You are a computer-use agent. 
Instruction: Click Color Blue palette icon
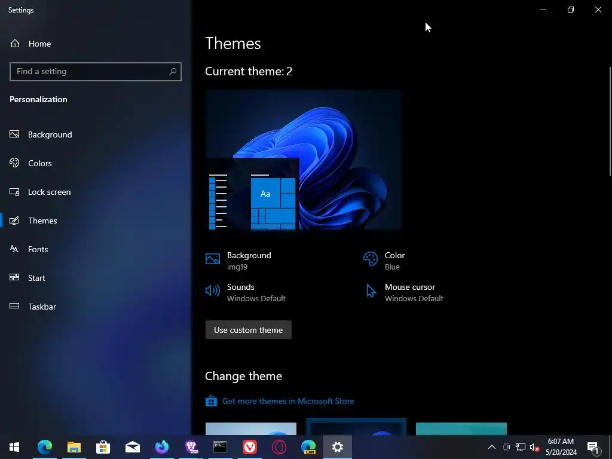coord(371,259)
